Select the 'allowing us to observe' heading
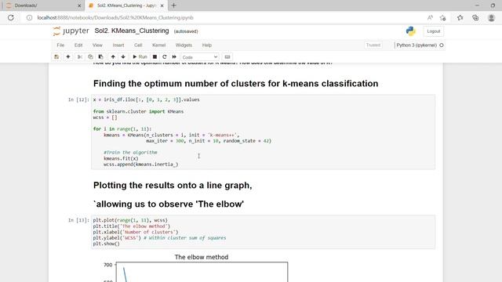 click(x=169, y=204)
